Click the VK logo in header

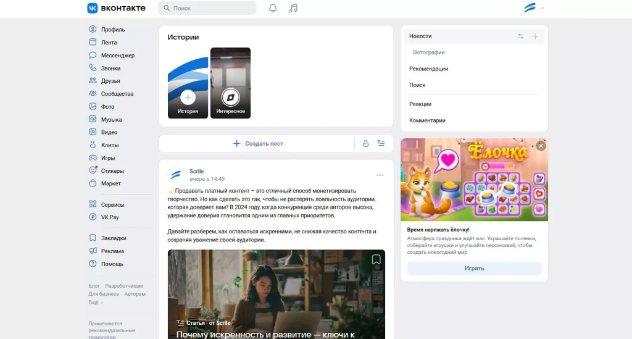(116, 8)
